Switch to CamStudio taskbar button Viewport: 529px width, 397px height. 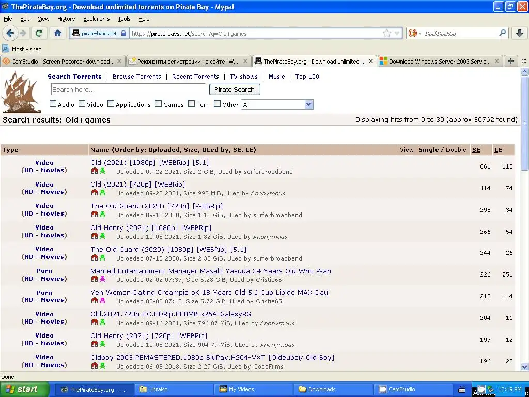[413, 389]
